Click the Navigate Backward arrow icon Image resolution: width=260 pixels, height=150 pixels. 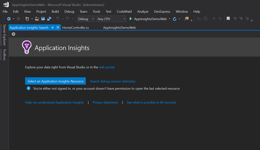coord(9,19)
